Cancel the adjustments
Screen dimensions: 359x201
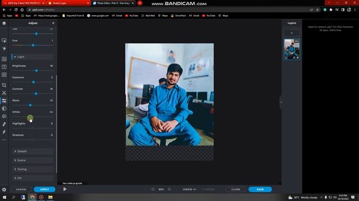(x=21, y=189)
